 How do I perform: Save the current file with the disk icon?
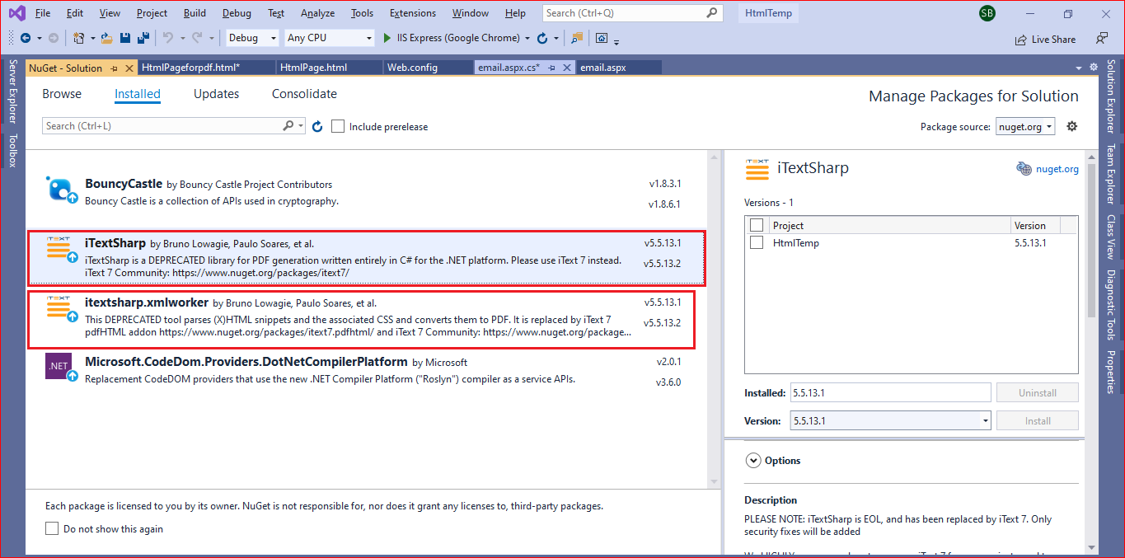pos(125,38)
